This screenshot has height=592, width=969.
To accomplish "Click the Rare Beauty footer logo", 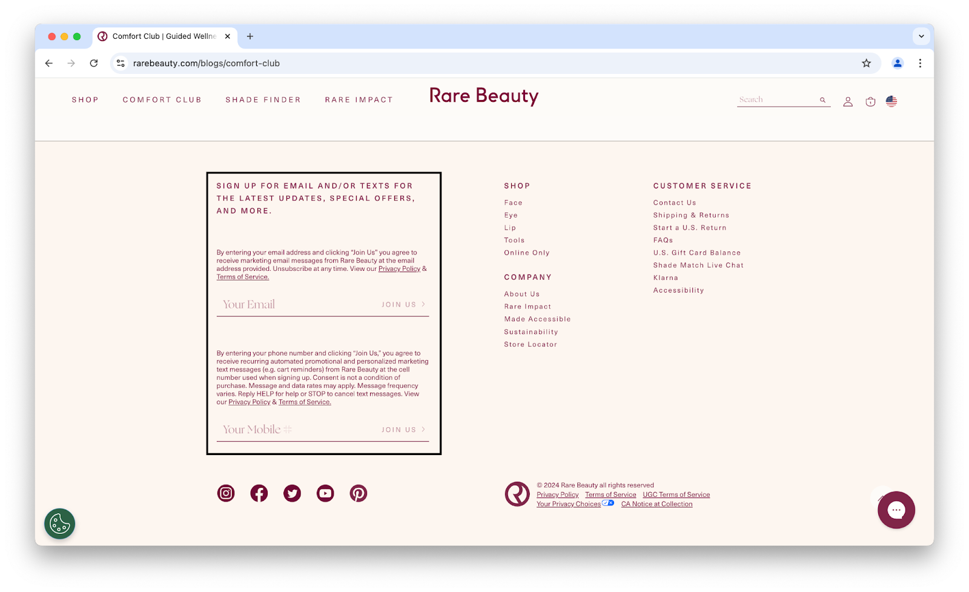I will (x=517, y=494).
